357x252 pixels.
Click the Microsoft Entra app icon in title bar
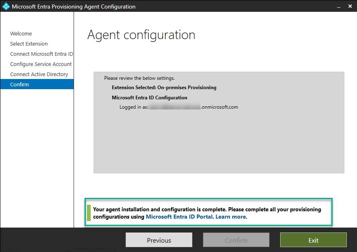click(6, 7)
